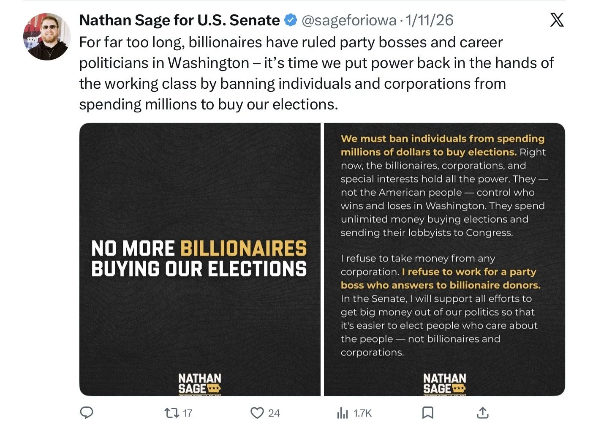View tweet analytics bar chart icon
Screen dimensions: 593x431
click(x=342, y=413)
